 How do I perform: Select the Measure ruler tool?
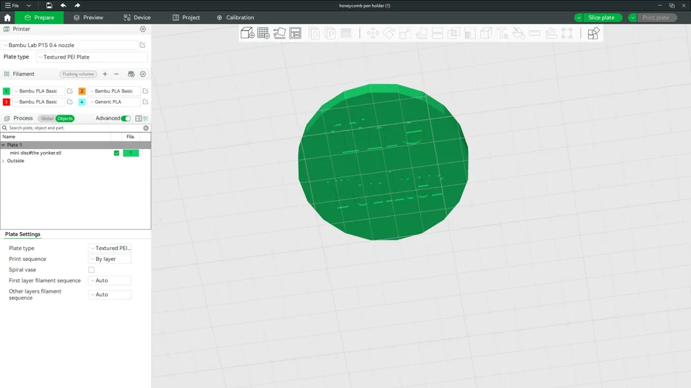pos(535,33)
